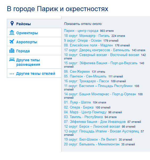Switch to the Ориентиры tab
Image resolution: width=150 pixels, height=160 pixels.
point(34,33)
